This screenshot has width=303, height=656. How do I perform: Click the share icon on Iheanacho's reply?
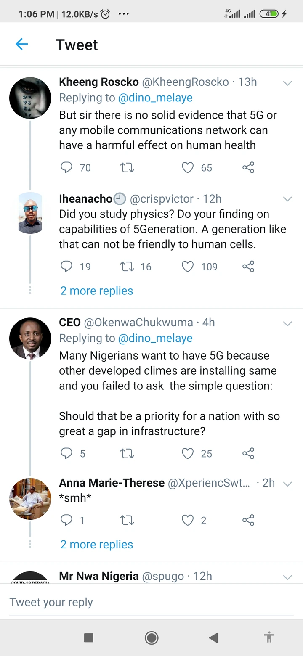(x=248, y=266)
